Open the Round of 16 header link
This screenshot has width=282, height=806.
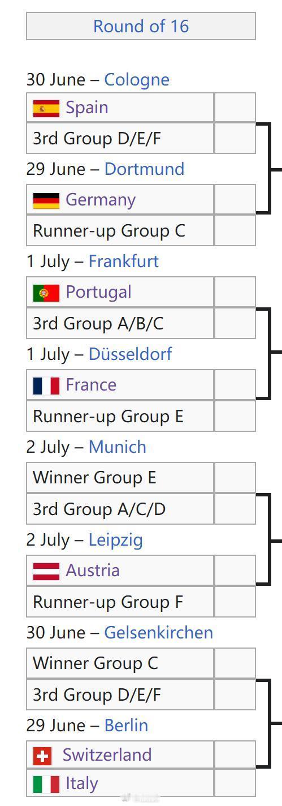[141, 26]
